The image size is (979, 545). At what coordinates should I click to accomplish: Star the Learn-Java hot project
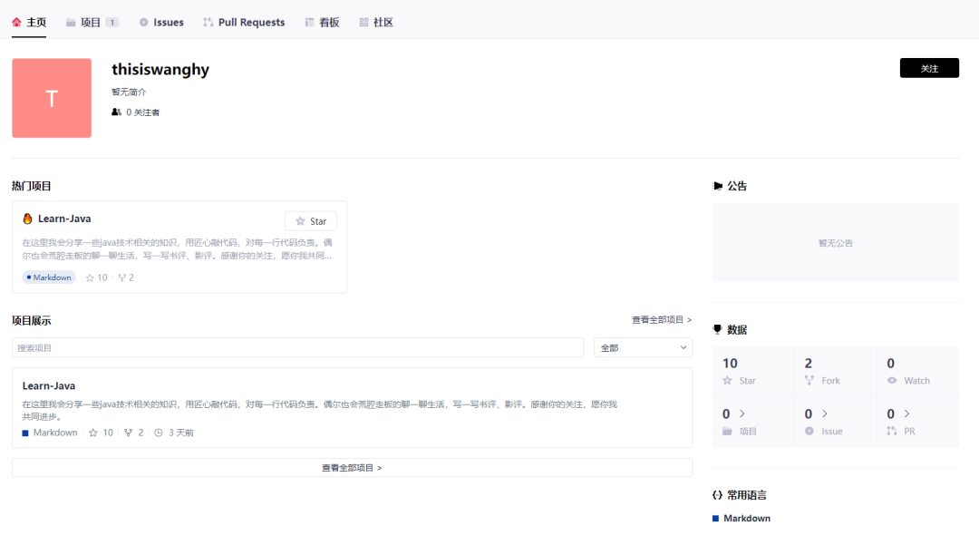[311, 221]
